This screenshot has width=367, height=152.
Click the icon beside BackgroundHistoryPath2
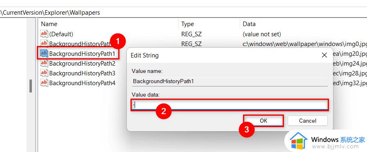[x=44, y=63]
